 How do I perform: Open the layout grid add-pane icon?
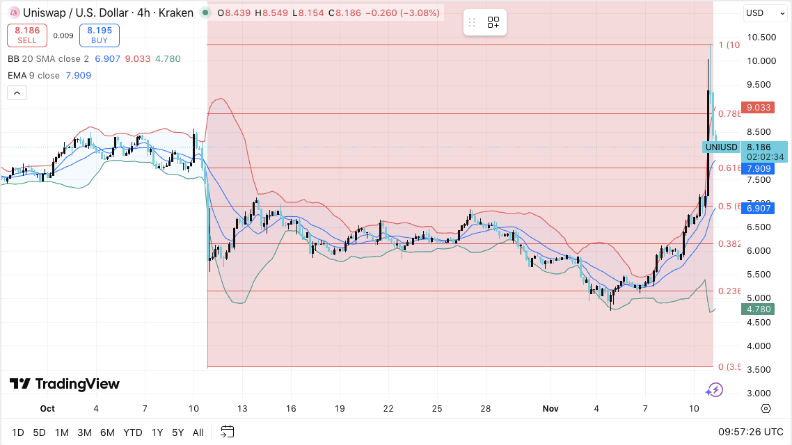(x=493, y=22)
